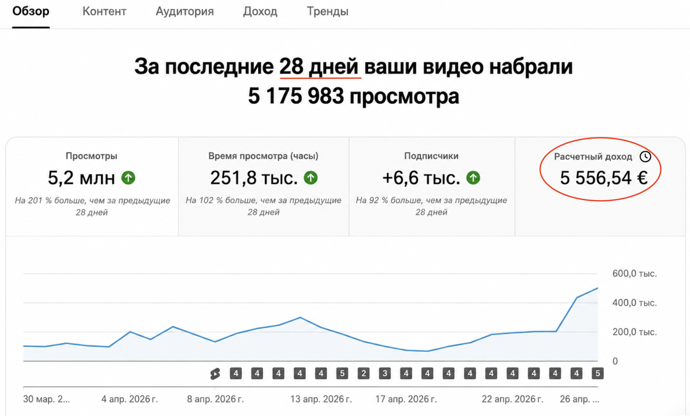Click the 'Подписчики' card title
The width and height of the screenshot is (690, 416).
coord(431,156)
